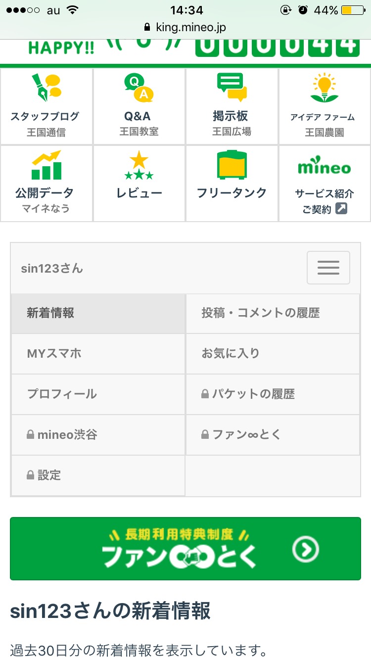Open the locked 設定 settings item

tap(98, 475)
